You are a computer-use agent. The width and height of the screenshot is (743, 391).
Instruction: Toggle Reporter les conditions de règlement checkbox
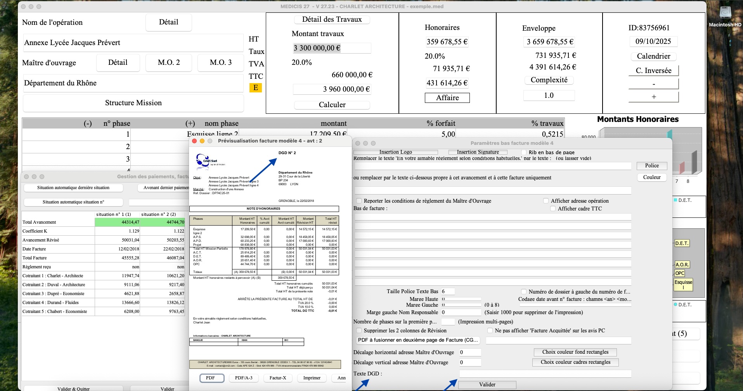[x=359, y=201]
